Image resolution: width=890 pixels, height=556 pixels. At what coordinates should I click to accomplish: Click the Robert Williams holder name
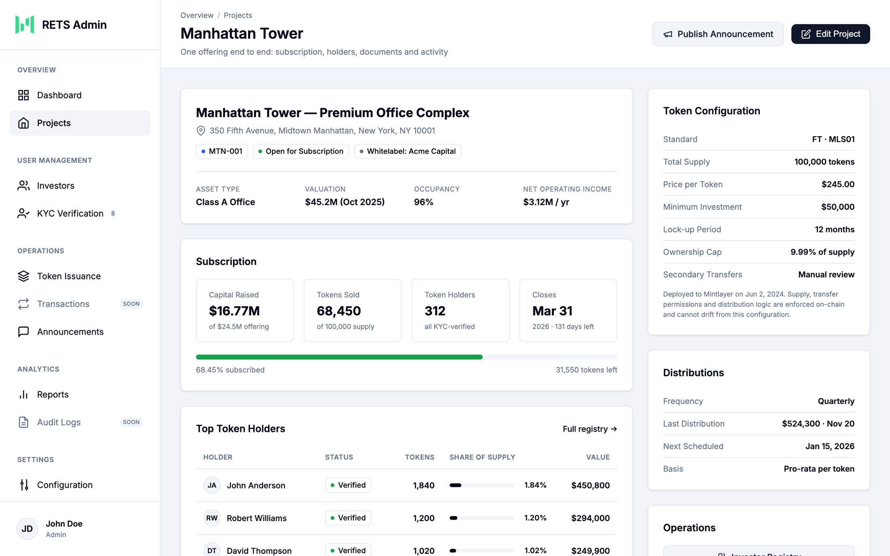click(x=256, y=518)
